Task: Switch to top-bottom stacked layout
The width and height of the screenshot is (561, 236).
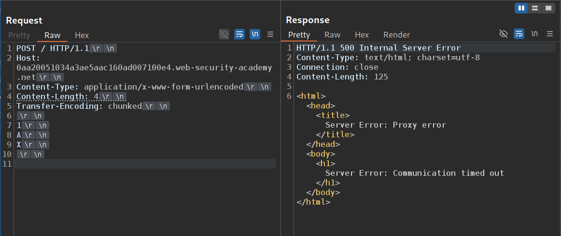Action: [x=534, y=8]
